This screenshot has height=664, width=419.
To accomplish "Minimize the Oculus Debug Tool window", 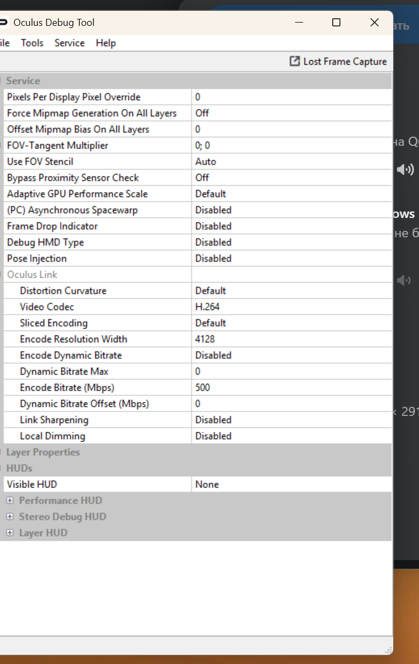I will point(299,23).
